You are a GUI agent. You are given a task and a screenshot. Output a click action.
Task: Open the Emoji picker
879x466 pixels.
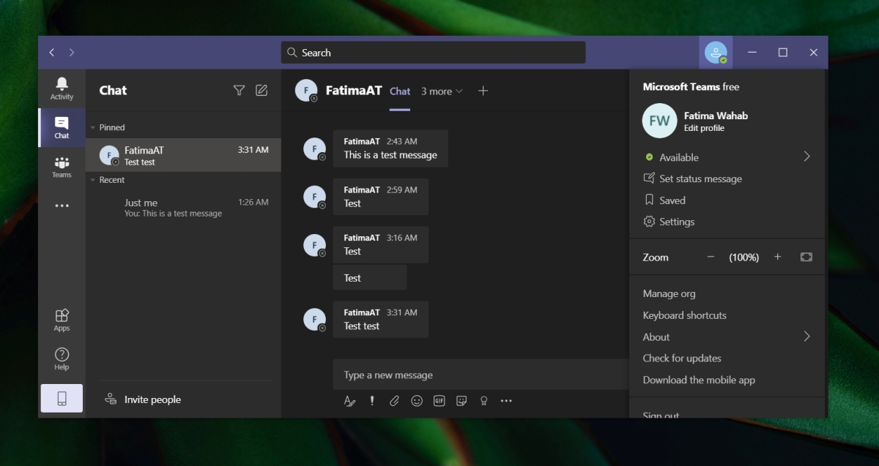(x=417, y=401)
